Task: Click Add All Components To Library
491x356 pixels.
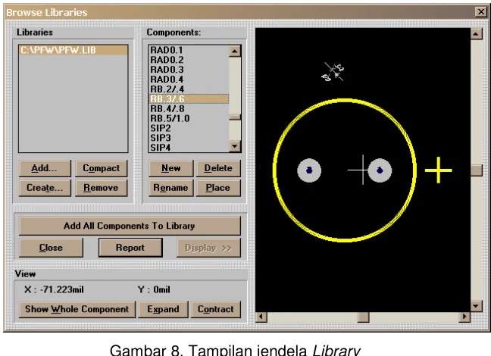Action: pos(130,226)
